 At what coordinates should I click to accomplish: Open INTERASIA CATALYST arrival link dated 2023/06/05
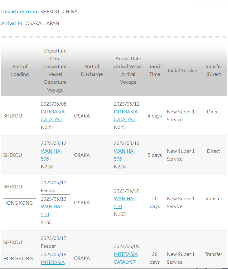(x=126, y=258)
